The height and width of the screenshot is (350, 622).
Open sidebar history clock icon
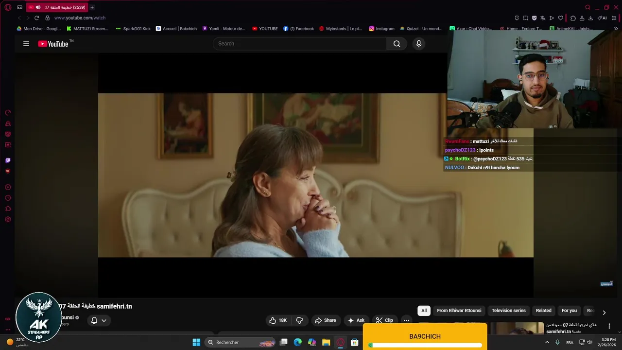point(8,198)
